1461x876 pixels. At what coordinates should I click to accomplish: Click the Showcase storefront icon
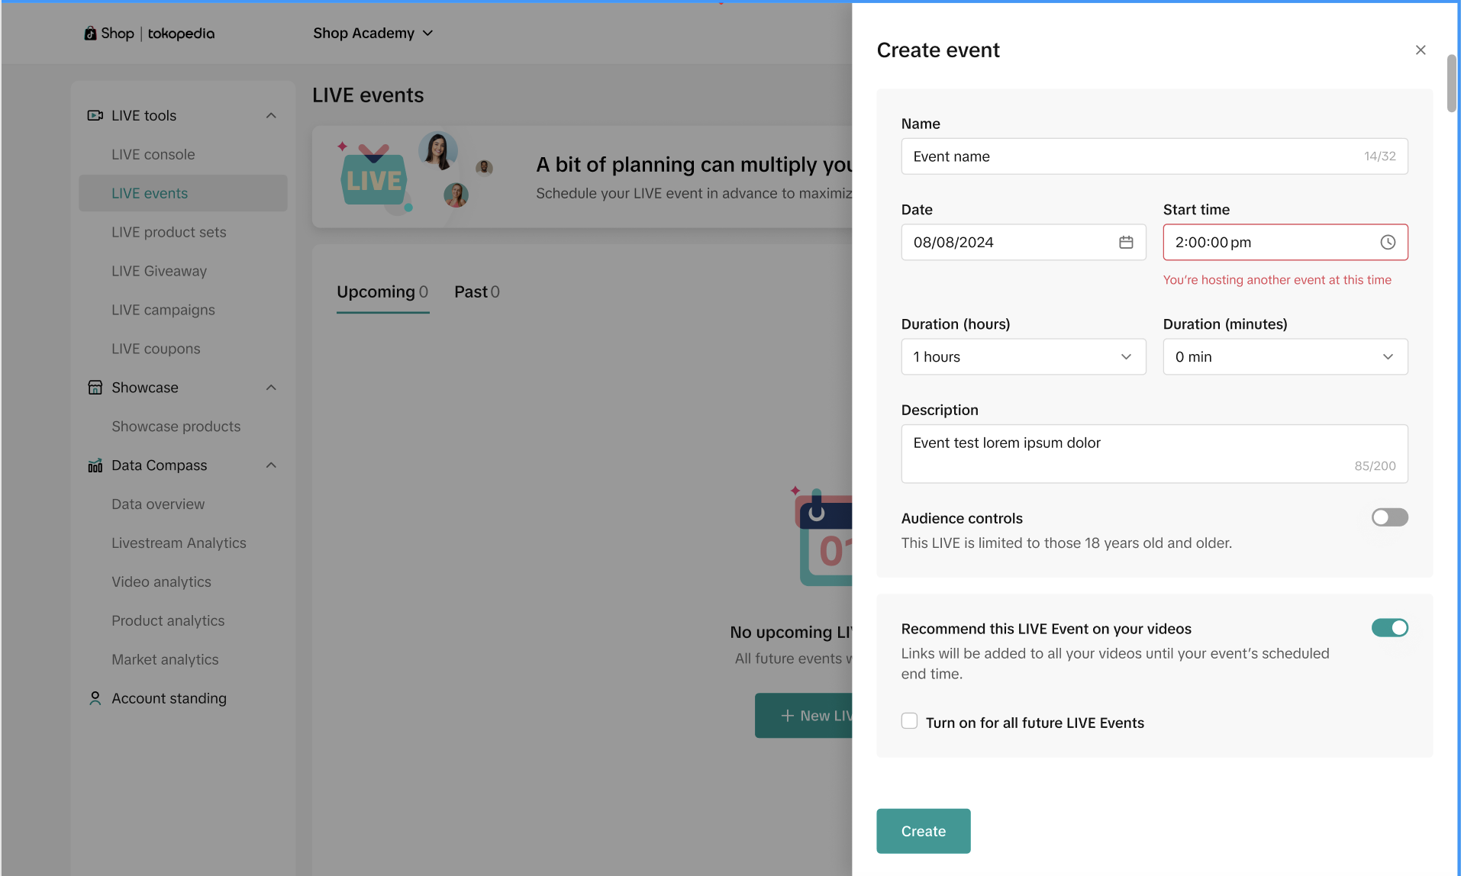pyautogui.click(x=95, y=388)
